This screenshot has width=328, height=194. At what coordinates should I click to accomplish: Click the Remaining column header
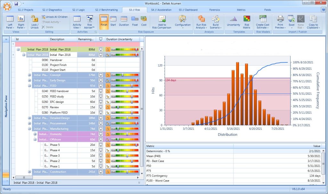tap(86, 39)
